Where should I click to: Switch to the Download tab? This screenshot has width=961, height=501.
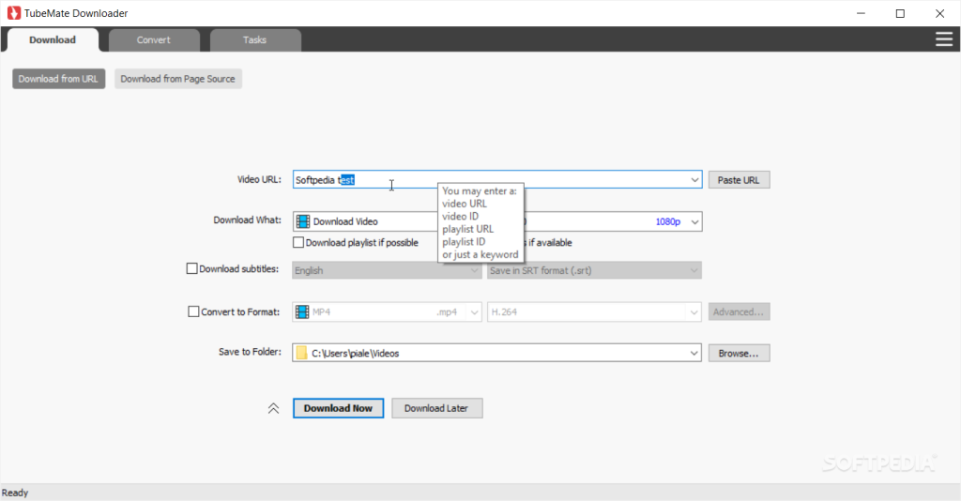coord(53,39)
